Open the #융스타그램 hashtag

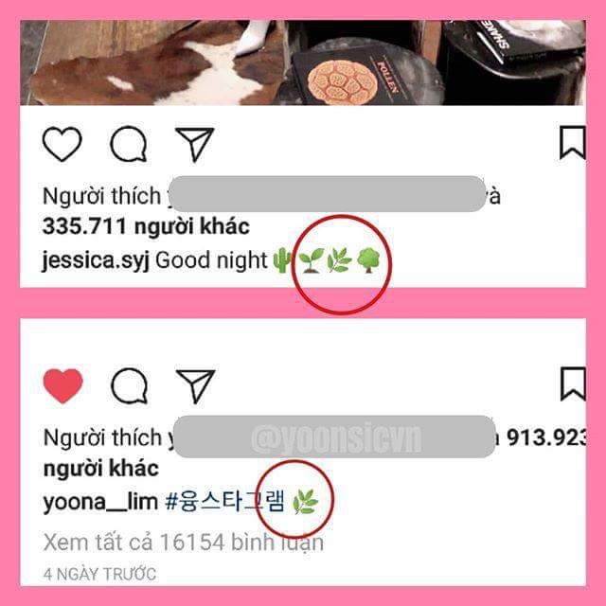[225, 501]
